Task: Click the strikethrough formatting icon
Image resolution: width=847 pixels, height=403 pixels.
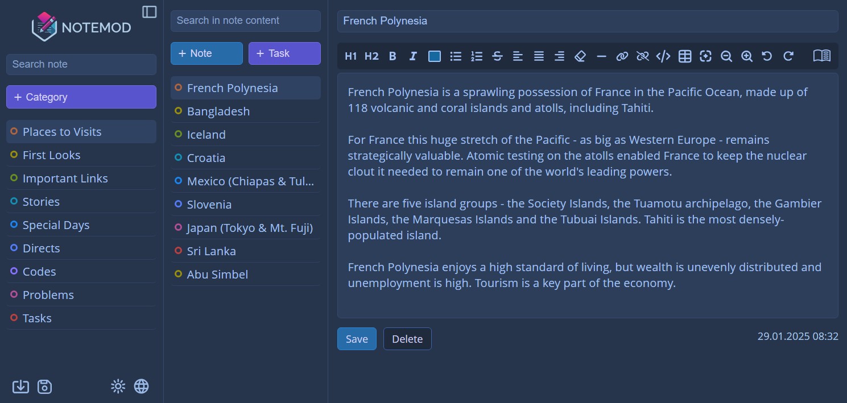Action: pos(497,56)
